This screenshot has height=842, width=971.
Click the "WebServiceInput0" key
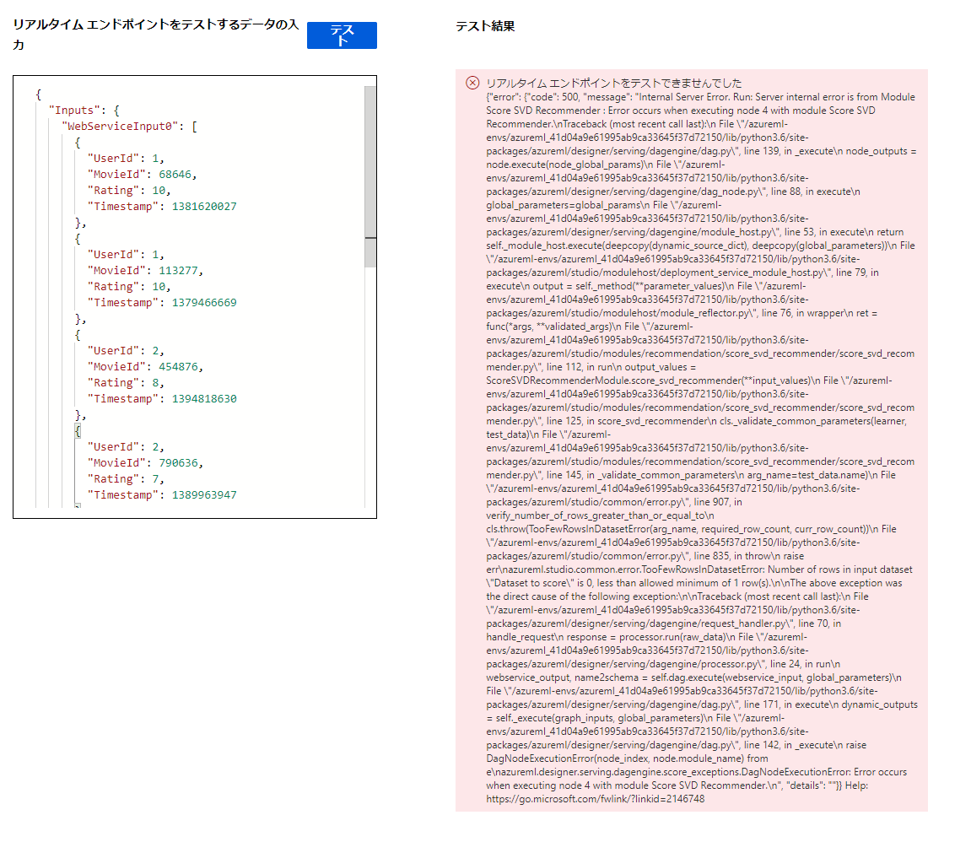pos(120,127)
